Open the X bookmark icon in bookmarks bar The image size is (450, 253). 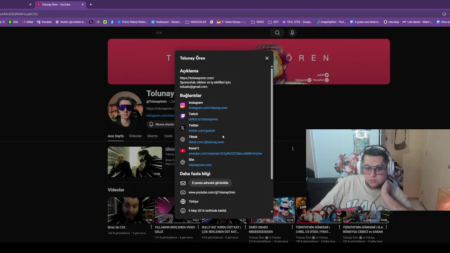[91, 22]
